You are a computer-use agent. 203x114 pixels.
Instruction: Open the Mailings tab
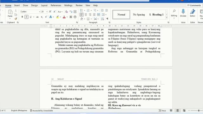point(69,5)
